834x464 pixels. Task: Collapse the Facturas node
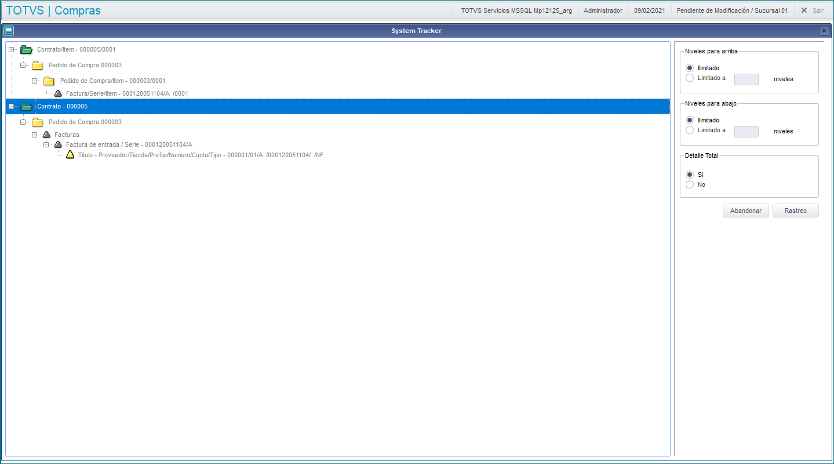pyautogui.click(x=35, y=135)
